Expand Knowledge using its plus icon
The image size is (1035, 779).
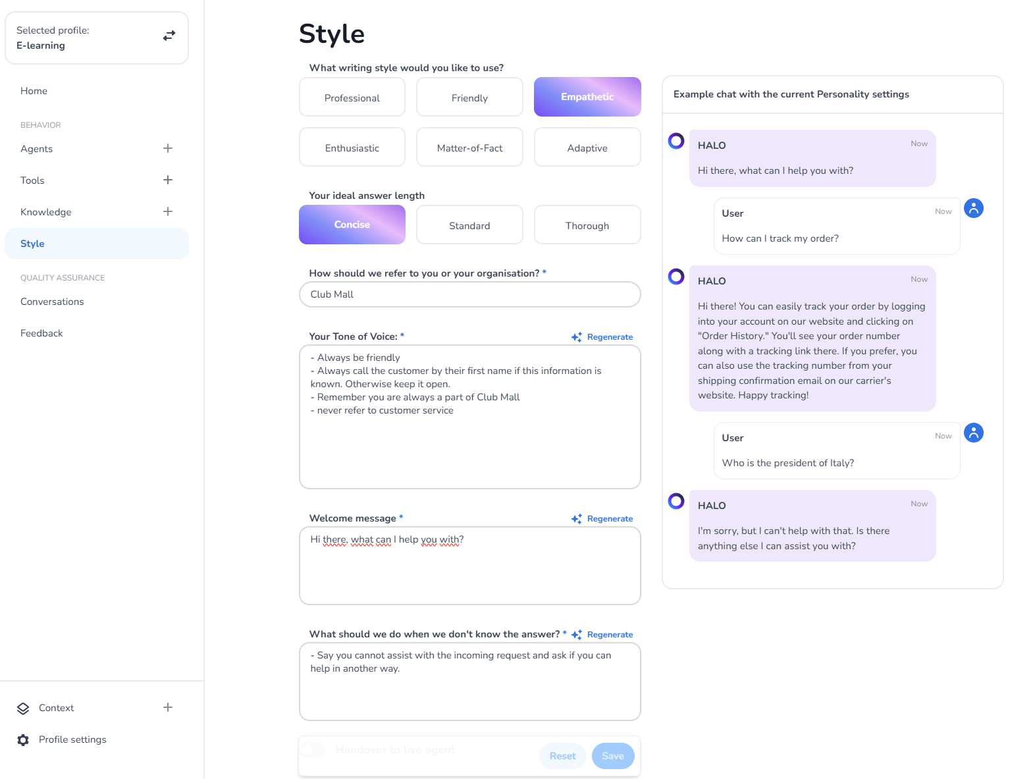168,212
